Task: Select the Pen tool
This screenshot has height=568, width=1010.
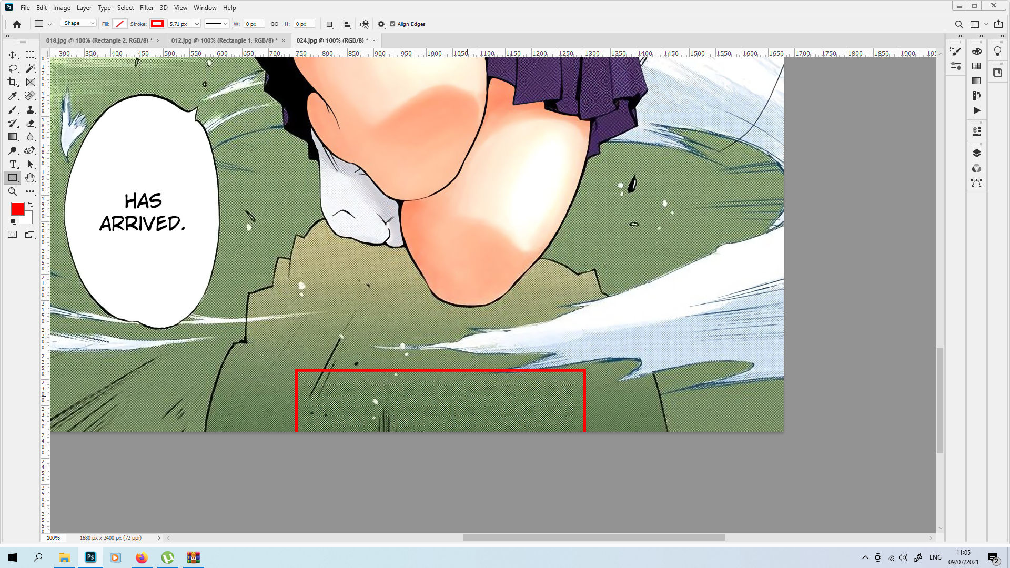Action: click(30, 150)
